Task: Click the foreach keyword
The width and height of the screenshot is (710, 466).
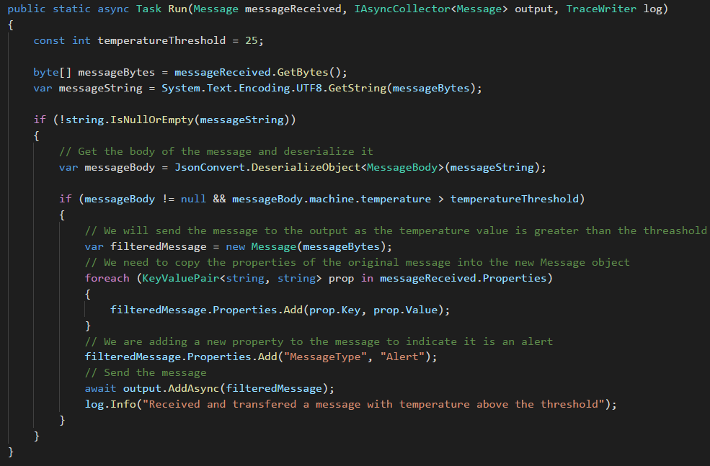Action: pyautogui.click(x=107, y=278)
